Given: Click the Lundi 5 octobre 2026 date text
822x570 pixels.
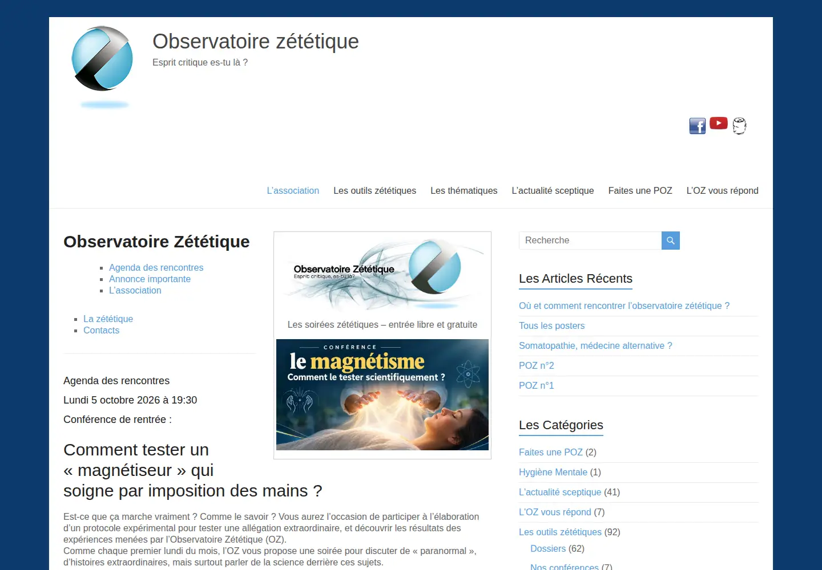Looking at the screenshot, I should pyautogui.click(x=130, y=400).
